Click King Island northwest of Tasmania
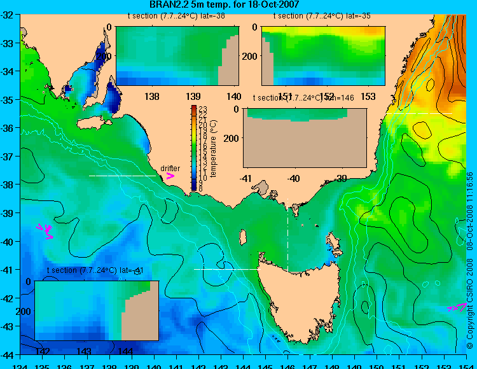Viewport: 477px width, 369px height. pyautogui.click(x=242, y=237)
